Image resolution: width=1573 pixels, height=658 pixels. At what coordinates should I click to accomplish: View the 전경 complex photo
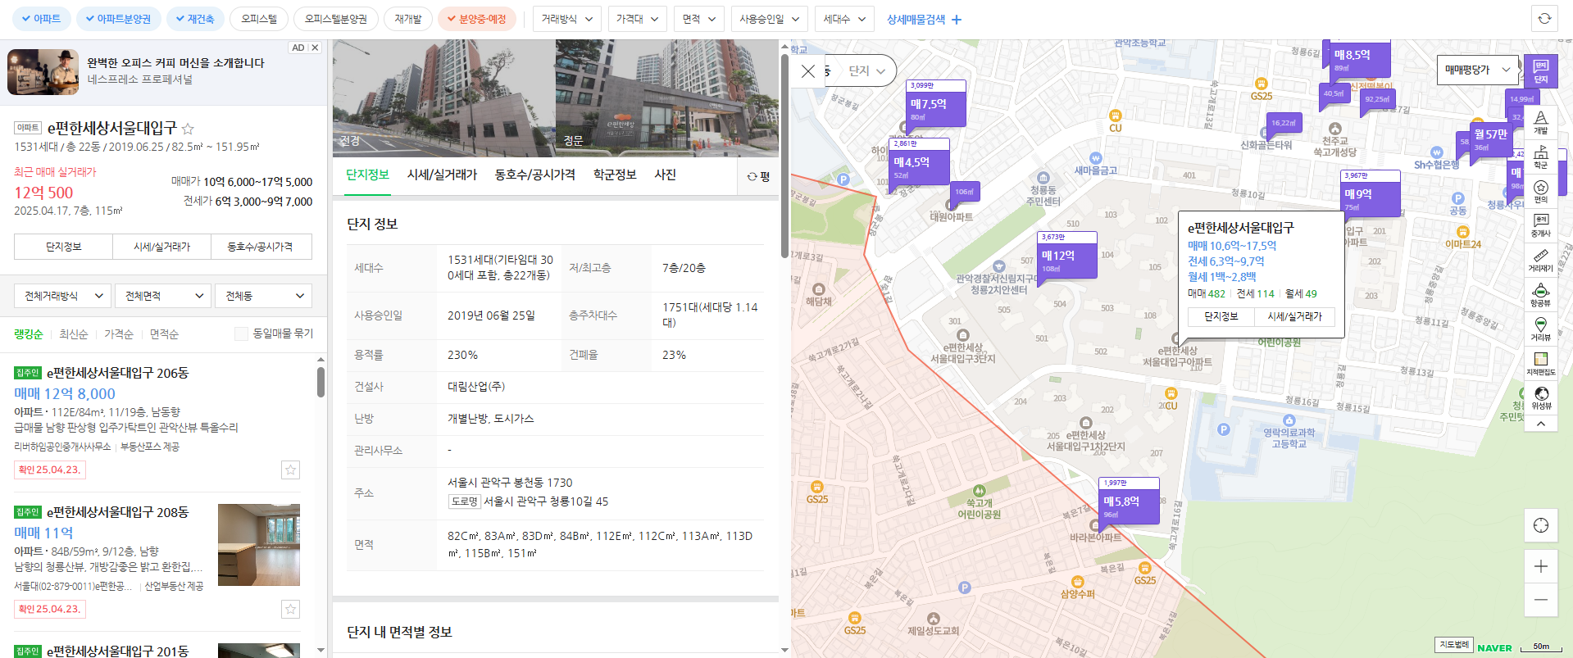click(x=443, y=98)
